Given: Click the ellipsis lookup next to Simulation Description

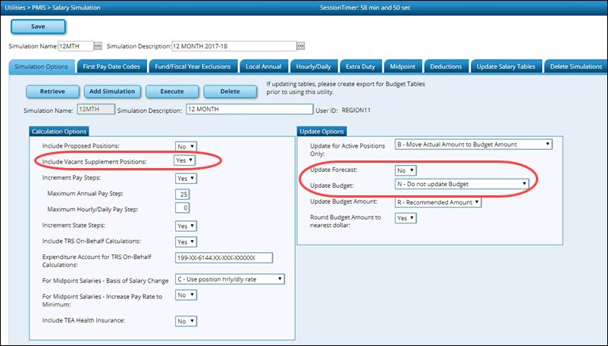Looking at the screenshot, I should tap(300, 46).
